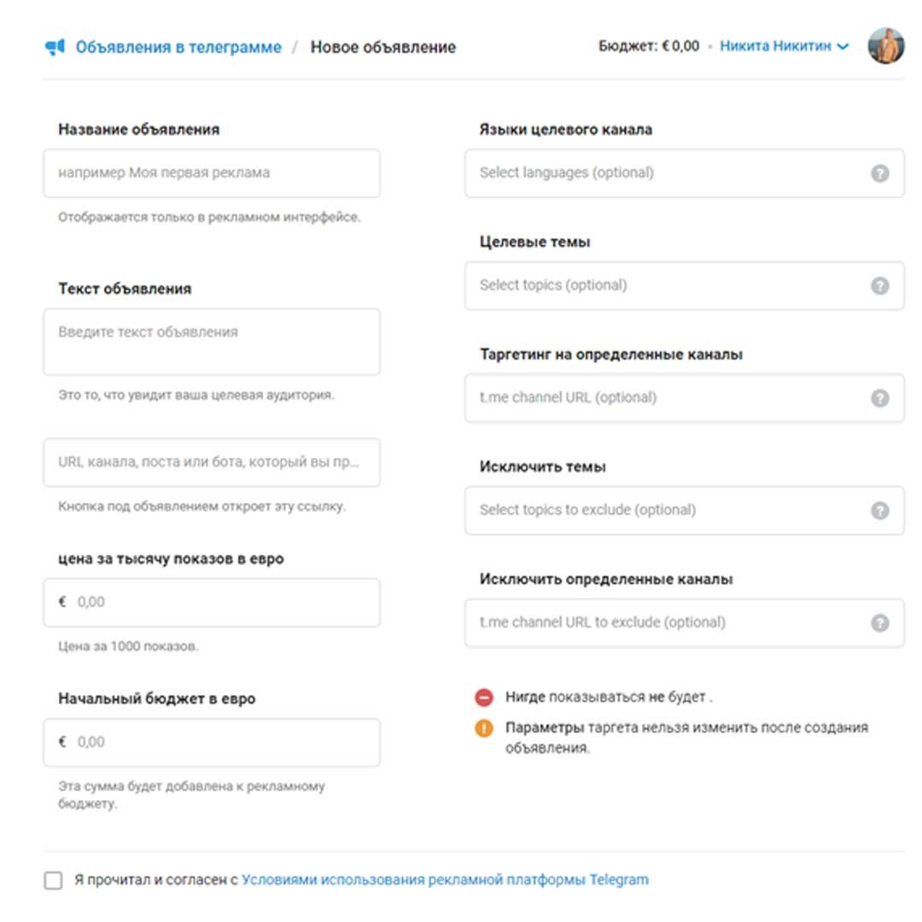Focus the ad title input field
The image size is (922, 922).
[211, 173]
